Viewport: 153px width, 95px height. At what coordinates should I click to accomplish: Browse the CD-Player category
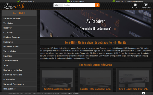pyautogui.click(x=19, y=33)
